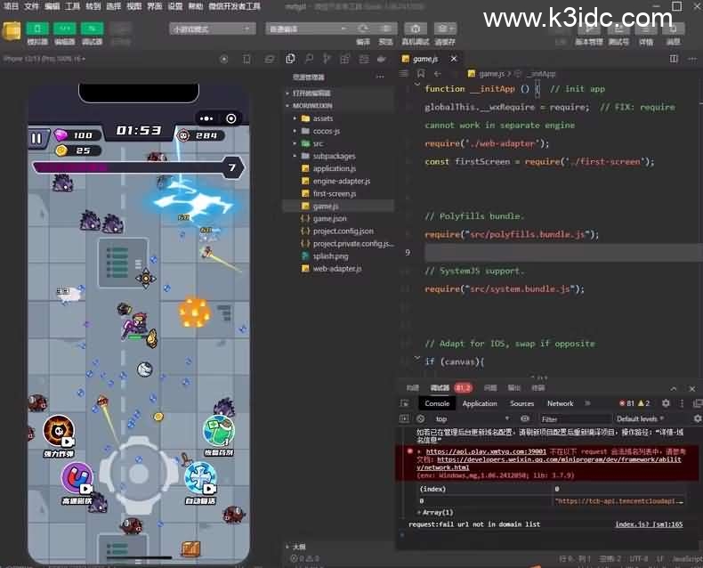Open the compile mode dropdown

(309, 28)
